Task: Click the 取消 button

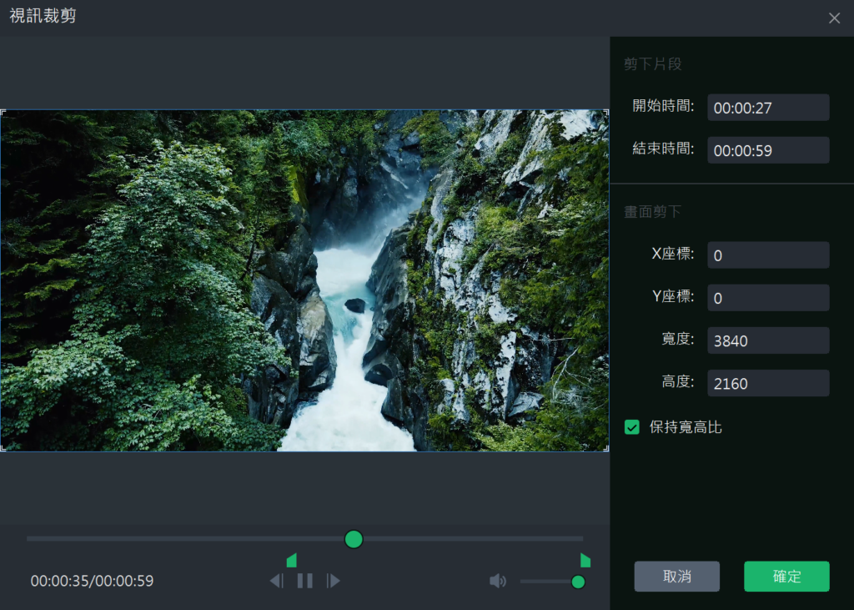Action: pyautogui.click(x=676, y=576)
